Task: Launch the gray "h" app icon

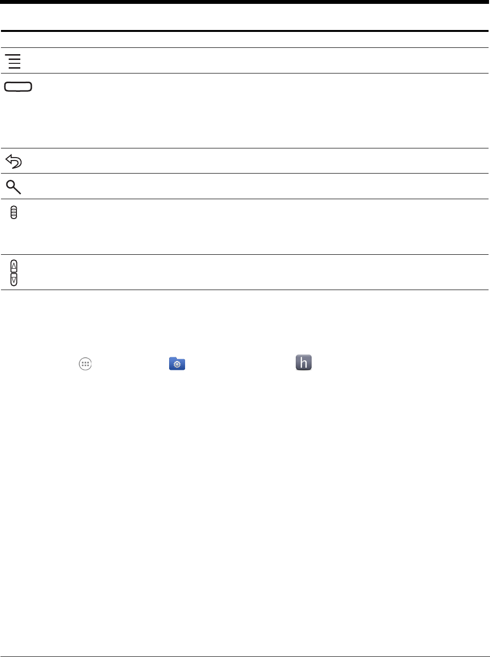Action: click(303, 363)
